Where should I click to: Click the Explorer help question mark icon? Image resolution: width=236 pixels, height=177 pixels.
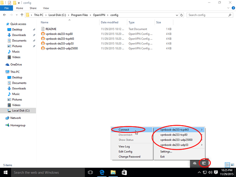point(233,8)
